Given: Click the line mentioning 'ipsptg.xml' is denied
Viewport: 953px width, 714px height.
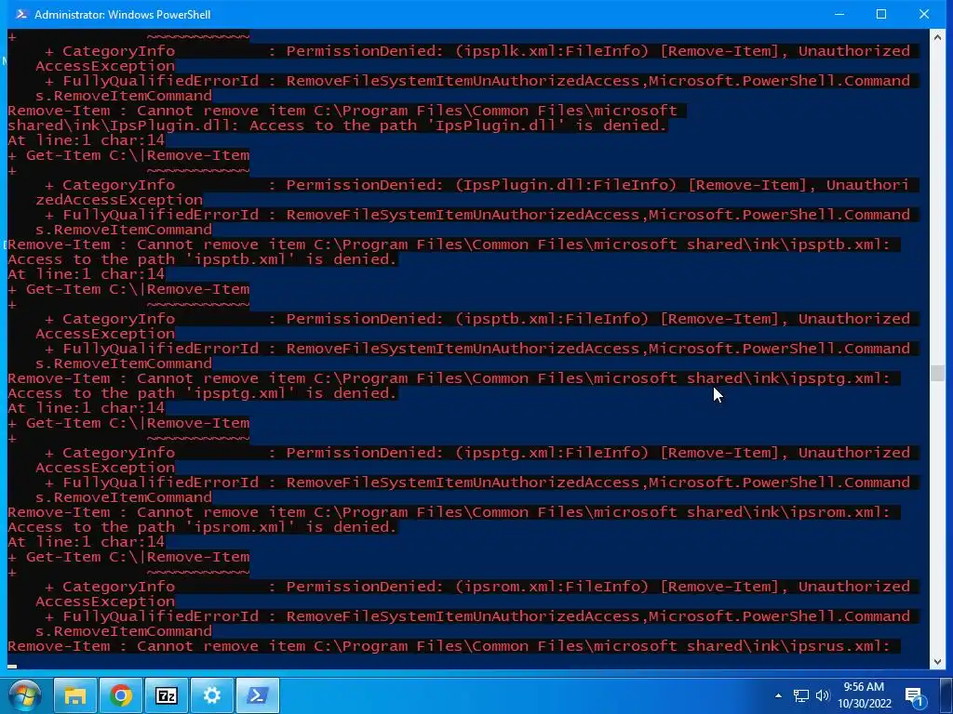Looking at the screenshot, I should (202, 393).
